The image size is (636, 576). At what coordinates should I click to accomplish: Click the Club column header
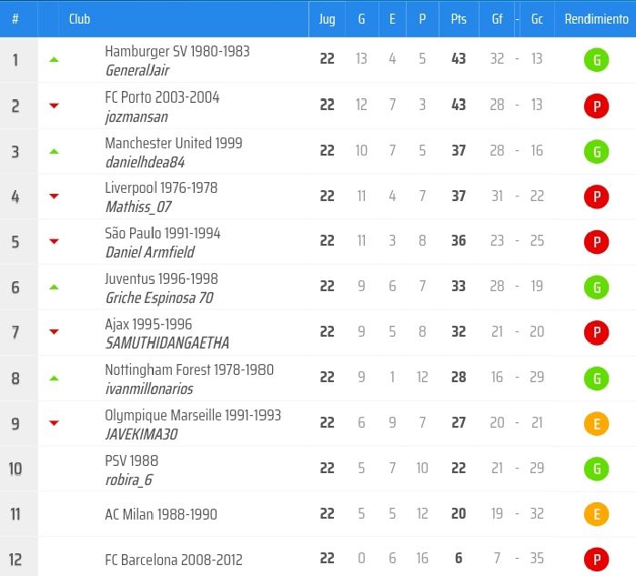(x=79, y=19)
